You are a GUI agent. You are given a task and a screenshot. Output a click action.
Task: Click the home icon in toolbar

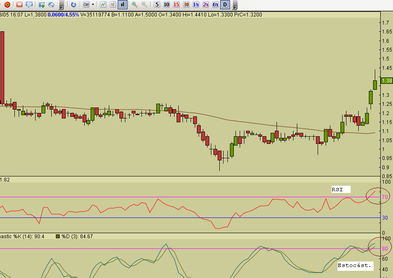[x=51, y=5]
